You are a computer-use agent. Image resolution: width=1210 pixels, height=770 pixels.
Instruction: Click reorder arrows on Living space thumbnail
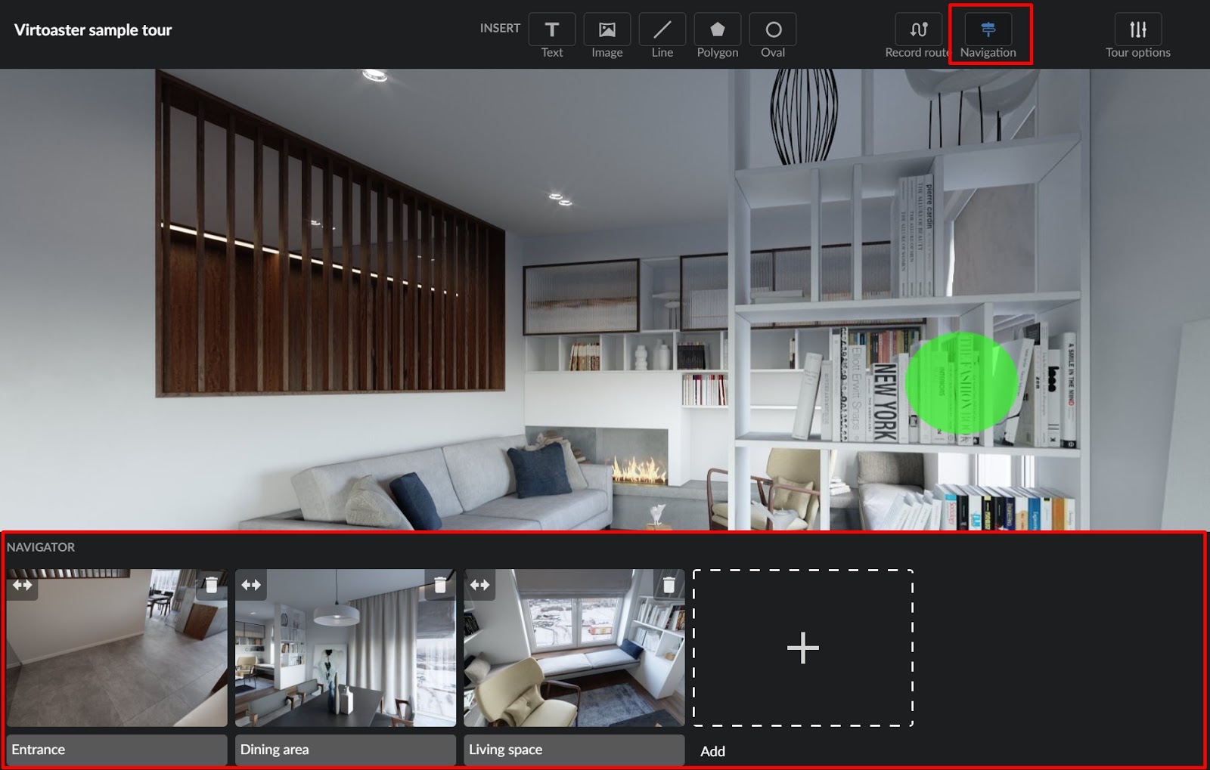(x=480, y=585)
